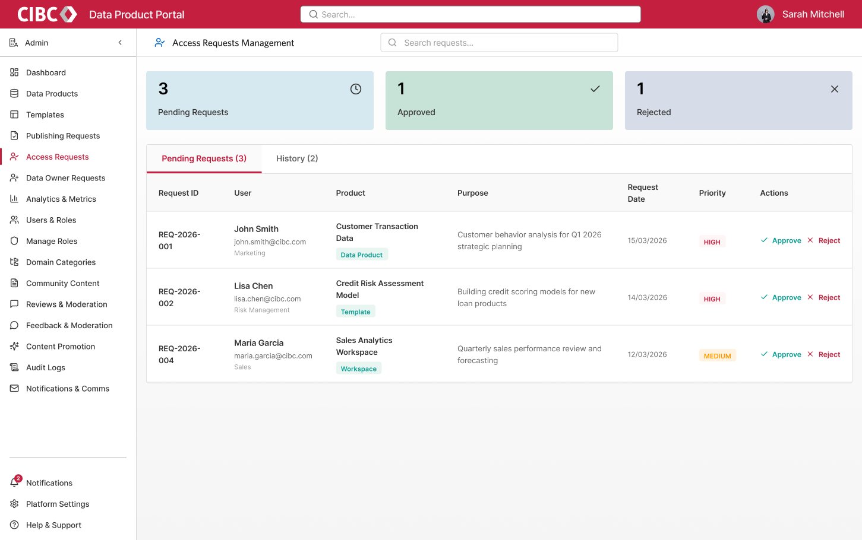The width and height of the screenshot is (862, 540).
Task: Click the date 12/03/2026
Action: (x=647, y=354)
